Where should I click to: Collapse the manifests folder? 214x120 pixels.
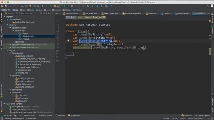tap(7, 19)
